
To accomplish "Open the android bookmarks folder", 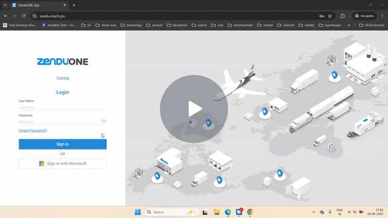I will pos(286,25).
